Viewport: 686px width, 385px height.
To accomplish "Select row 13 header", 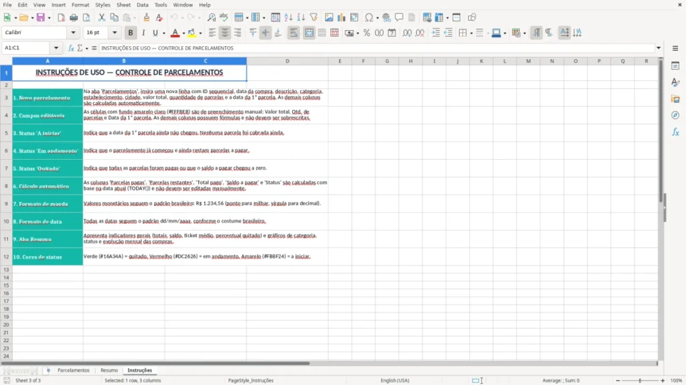I will point(6,269).
